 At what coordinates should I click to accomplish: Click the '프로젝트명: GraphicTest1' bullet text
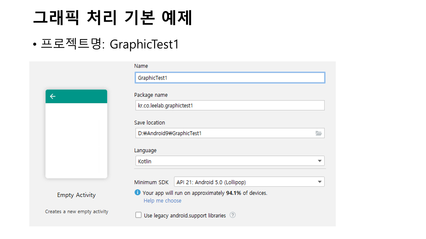[x=109, y=44]
